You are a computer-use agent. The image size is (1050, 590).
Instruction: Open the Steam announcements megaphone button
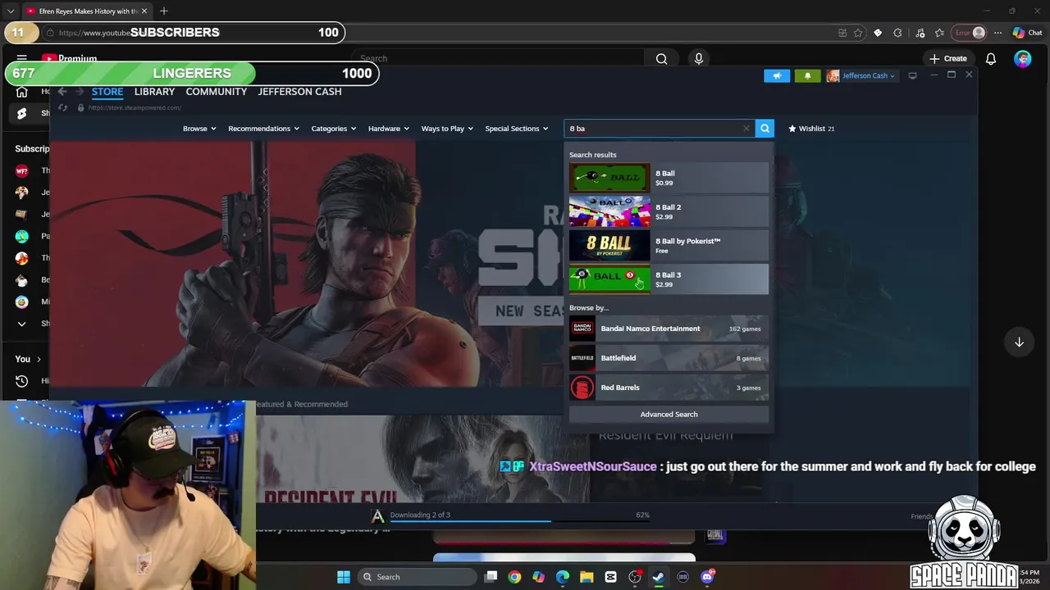pos(776,75)
